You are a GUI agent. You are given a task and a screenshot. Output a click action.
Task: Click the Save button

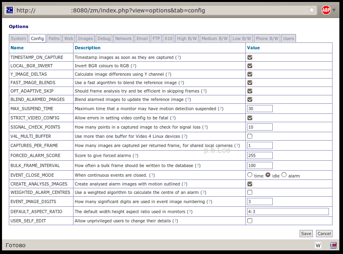pos(306,234)
